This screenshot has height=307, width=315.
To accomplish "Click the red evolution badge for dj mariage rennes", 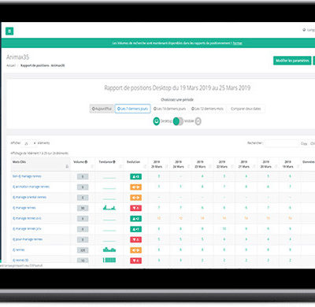I will (135, 208).
